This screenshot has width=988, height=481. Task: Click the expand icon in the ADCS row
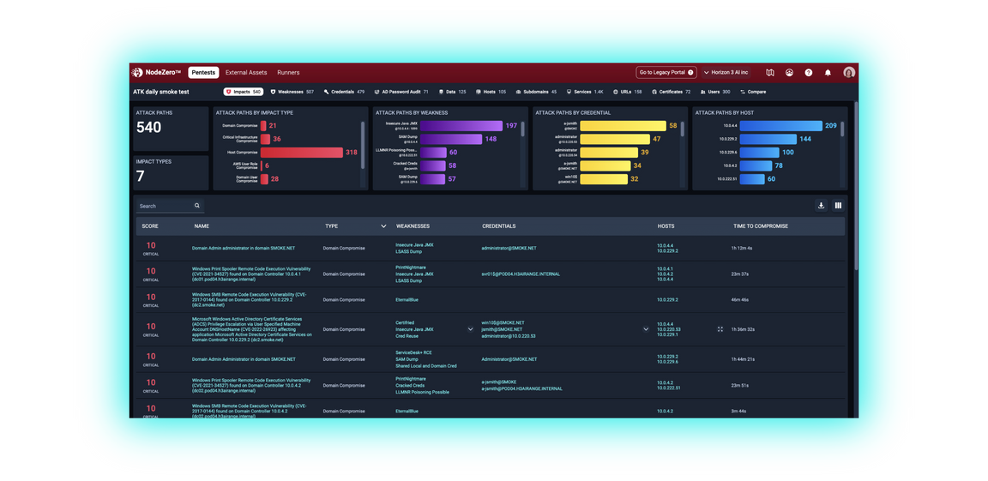[720, 329]
